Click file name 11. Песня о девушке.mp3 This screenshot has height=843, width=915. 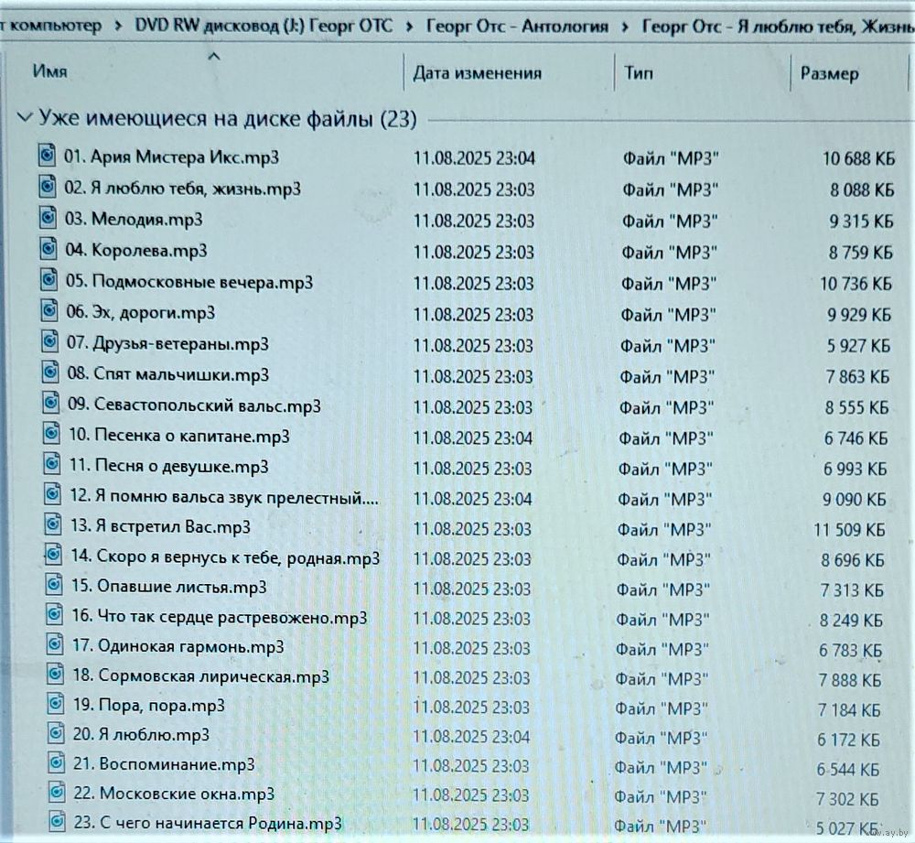(169, 467)
